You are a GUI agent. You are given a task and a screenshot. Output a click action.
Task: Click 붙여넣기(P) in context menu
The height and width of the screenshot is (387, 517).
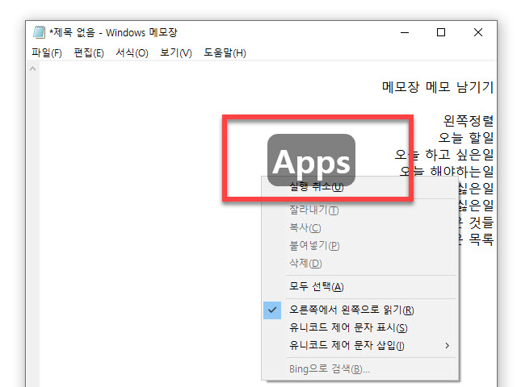click(x=359, y=245)
